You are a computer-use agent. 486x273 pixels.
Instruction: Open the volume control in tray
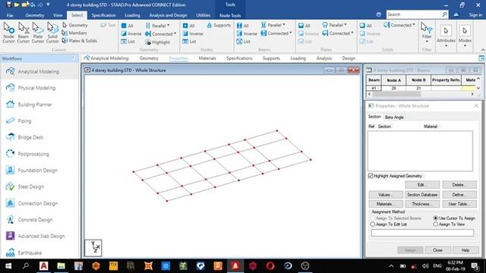click(425, 266)
